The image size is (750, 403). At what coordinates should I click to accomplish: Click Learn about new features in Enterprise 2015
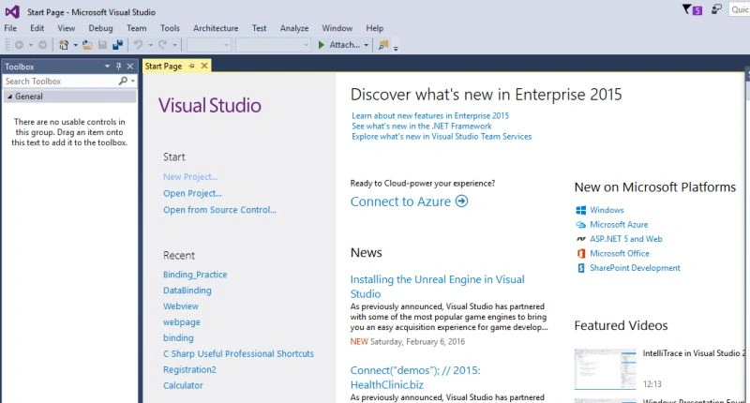coord(430,115)
